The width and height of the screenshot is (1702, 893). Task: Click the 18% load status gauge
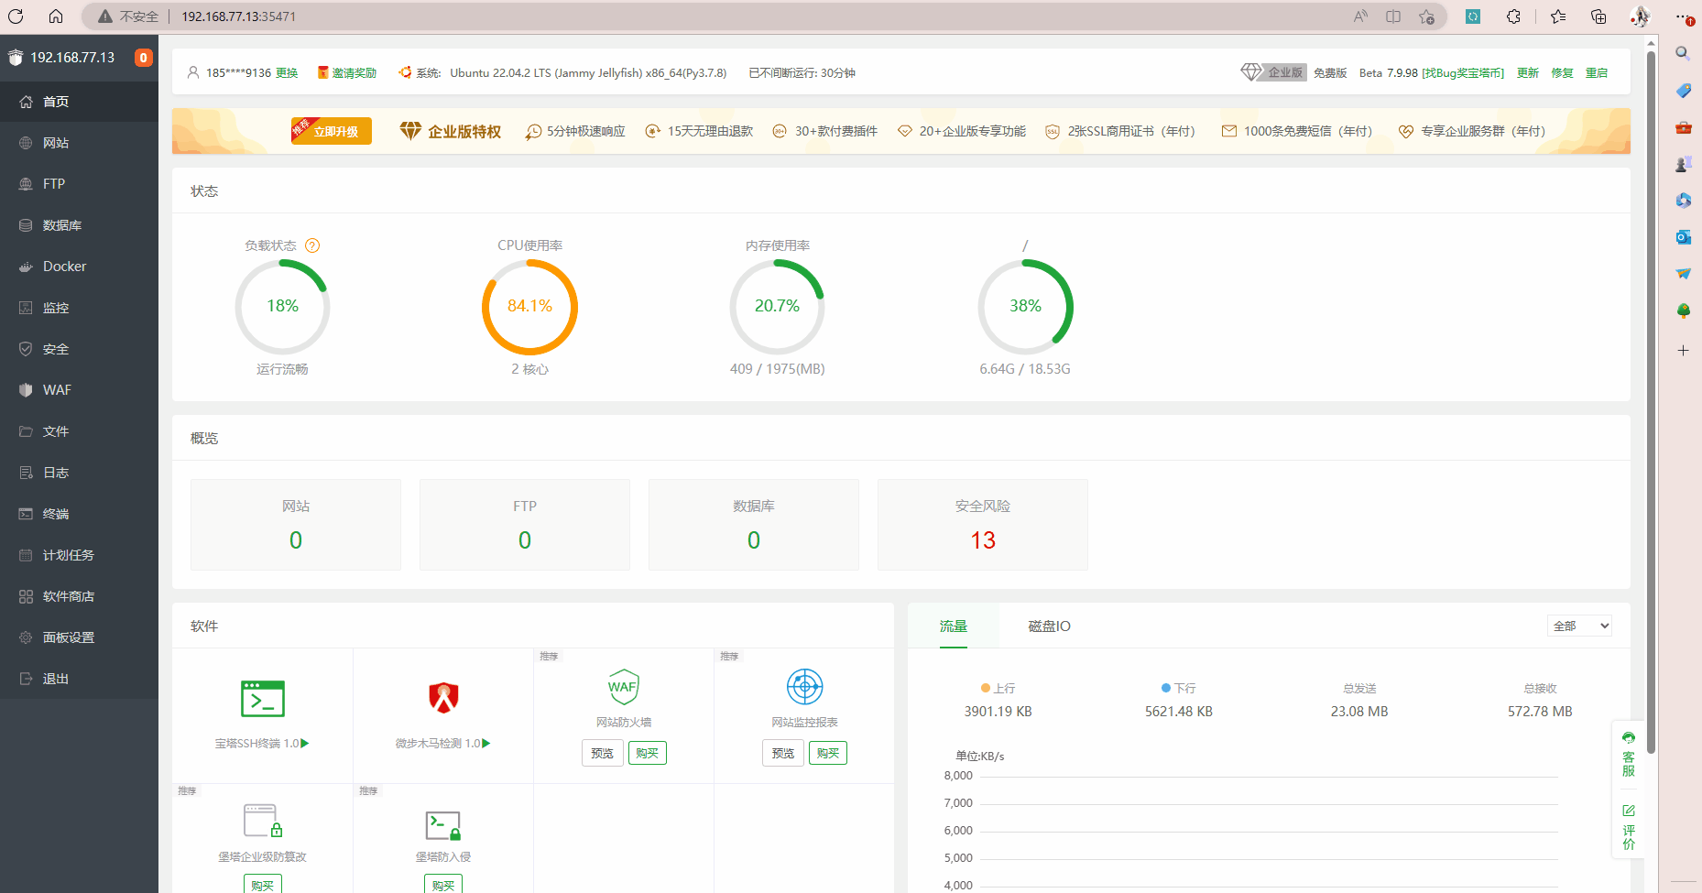coord(282,307)
